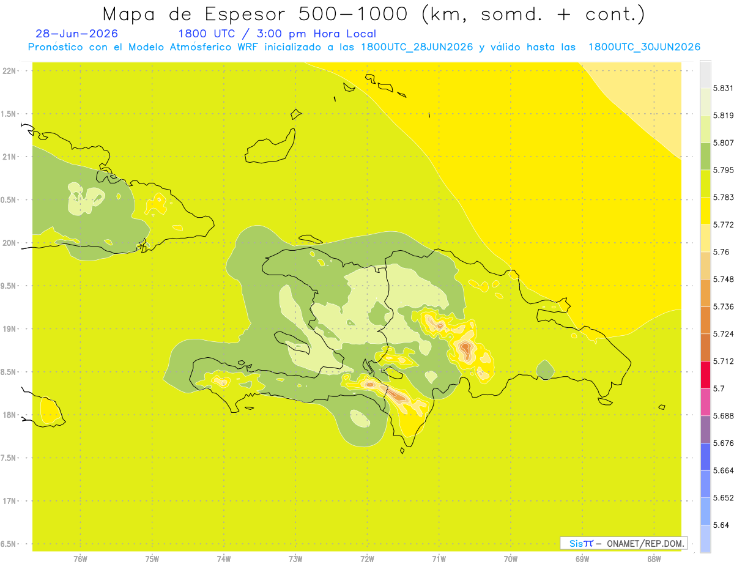Click legend value '5.652'

point(723,497)
